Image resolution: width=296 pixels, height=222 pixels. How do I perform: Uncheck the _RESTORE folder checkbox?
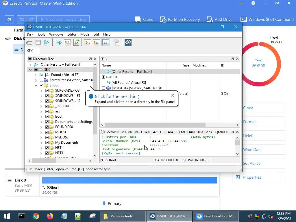47,106
